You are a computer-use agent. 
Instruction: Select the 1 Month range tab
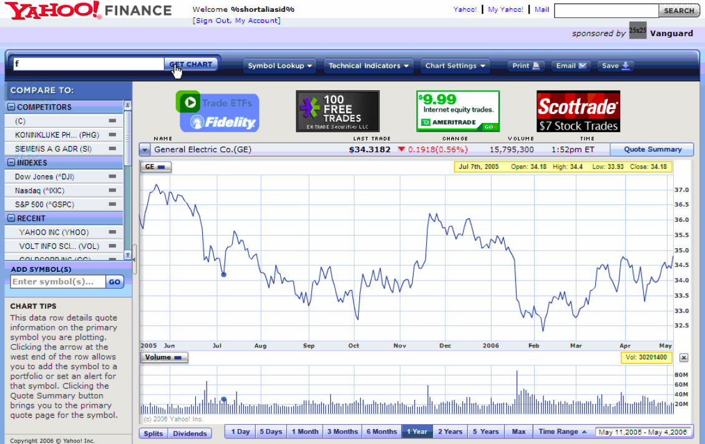305,432
